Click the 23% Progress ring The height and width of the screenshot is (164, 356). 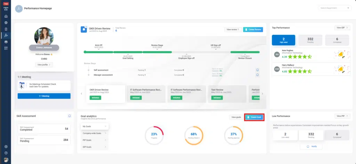154,136
